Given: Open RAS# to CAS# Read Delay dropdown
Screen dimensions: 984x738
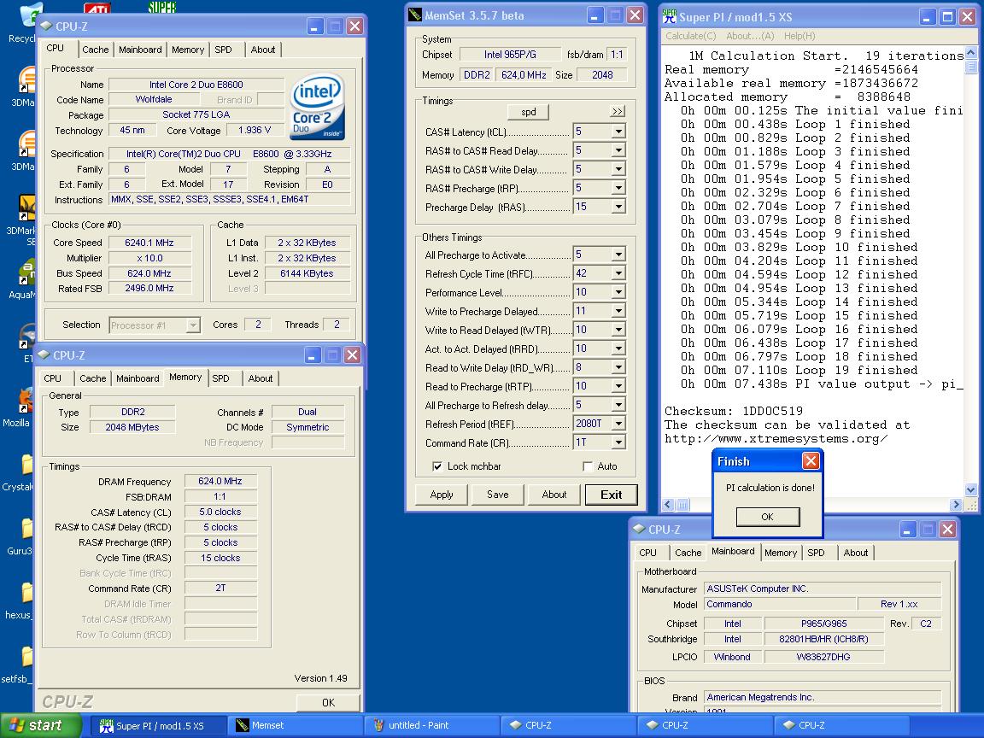Looking at the screenshot, I should coord(618,150).
